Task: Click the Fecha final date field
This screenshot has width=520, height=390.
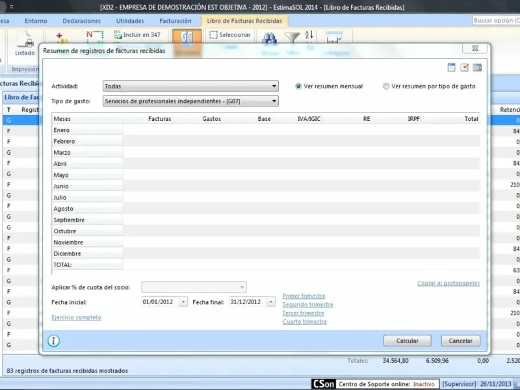Action: [x=248, y=302]
